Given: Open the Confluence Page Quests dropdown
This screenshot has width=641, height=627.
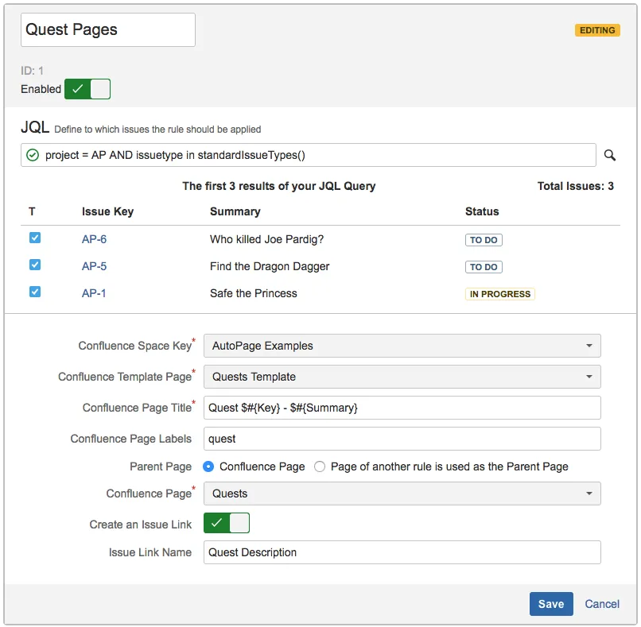Looking at the screenshot, I should [x=402, y=493].
